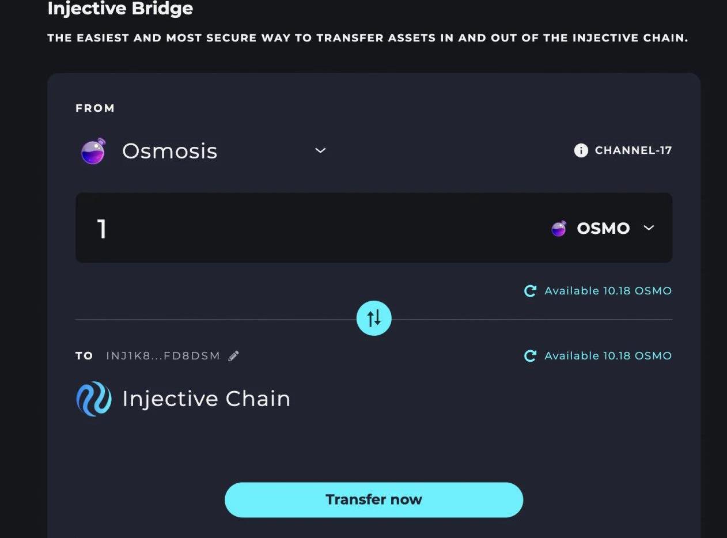Image resolution: width=727 pixels, height=538 pixels.
Task: Click the Osmosis network logo icon
Action: (x=93, y=151)
